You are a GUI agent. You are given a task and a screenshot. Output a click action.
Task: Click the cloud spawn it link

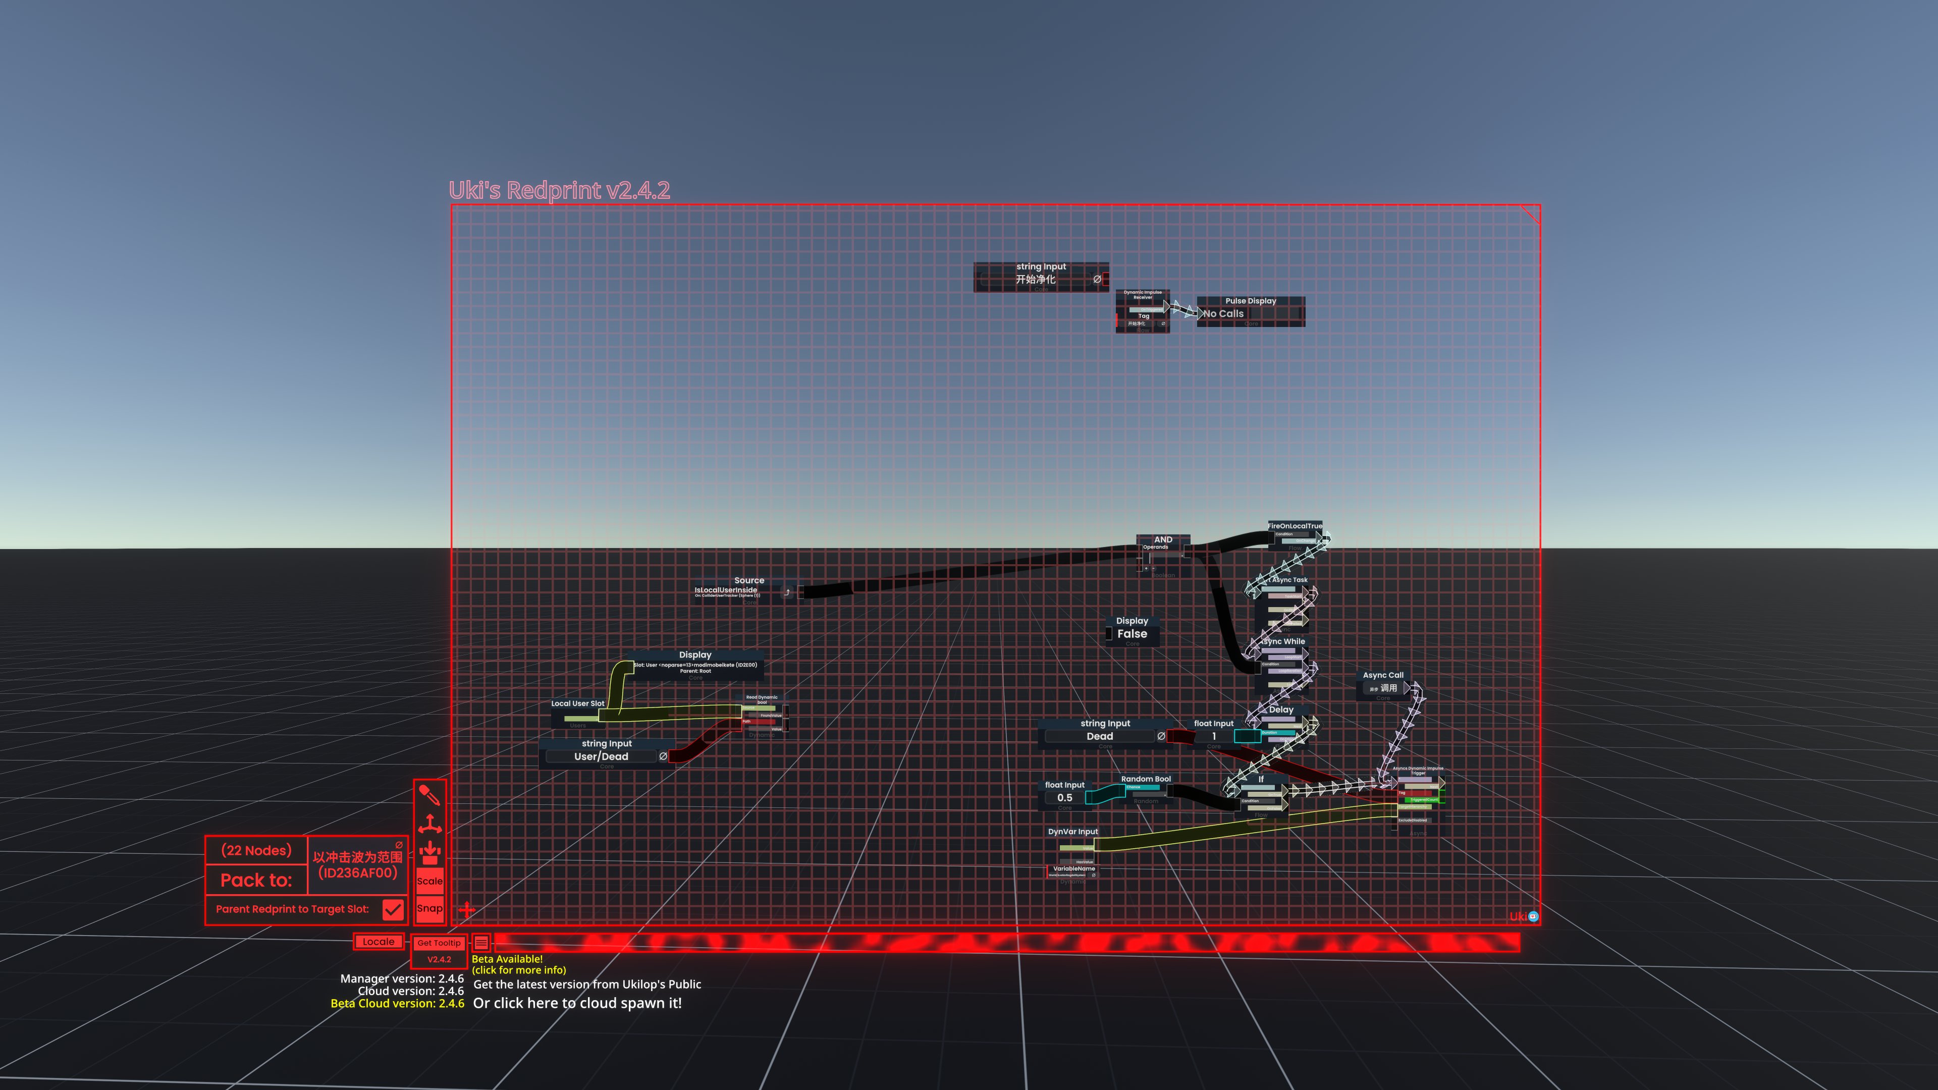tap(577, 1004)
